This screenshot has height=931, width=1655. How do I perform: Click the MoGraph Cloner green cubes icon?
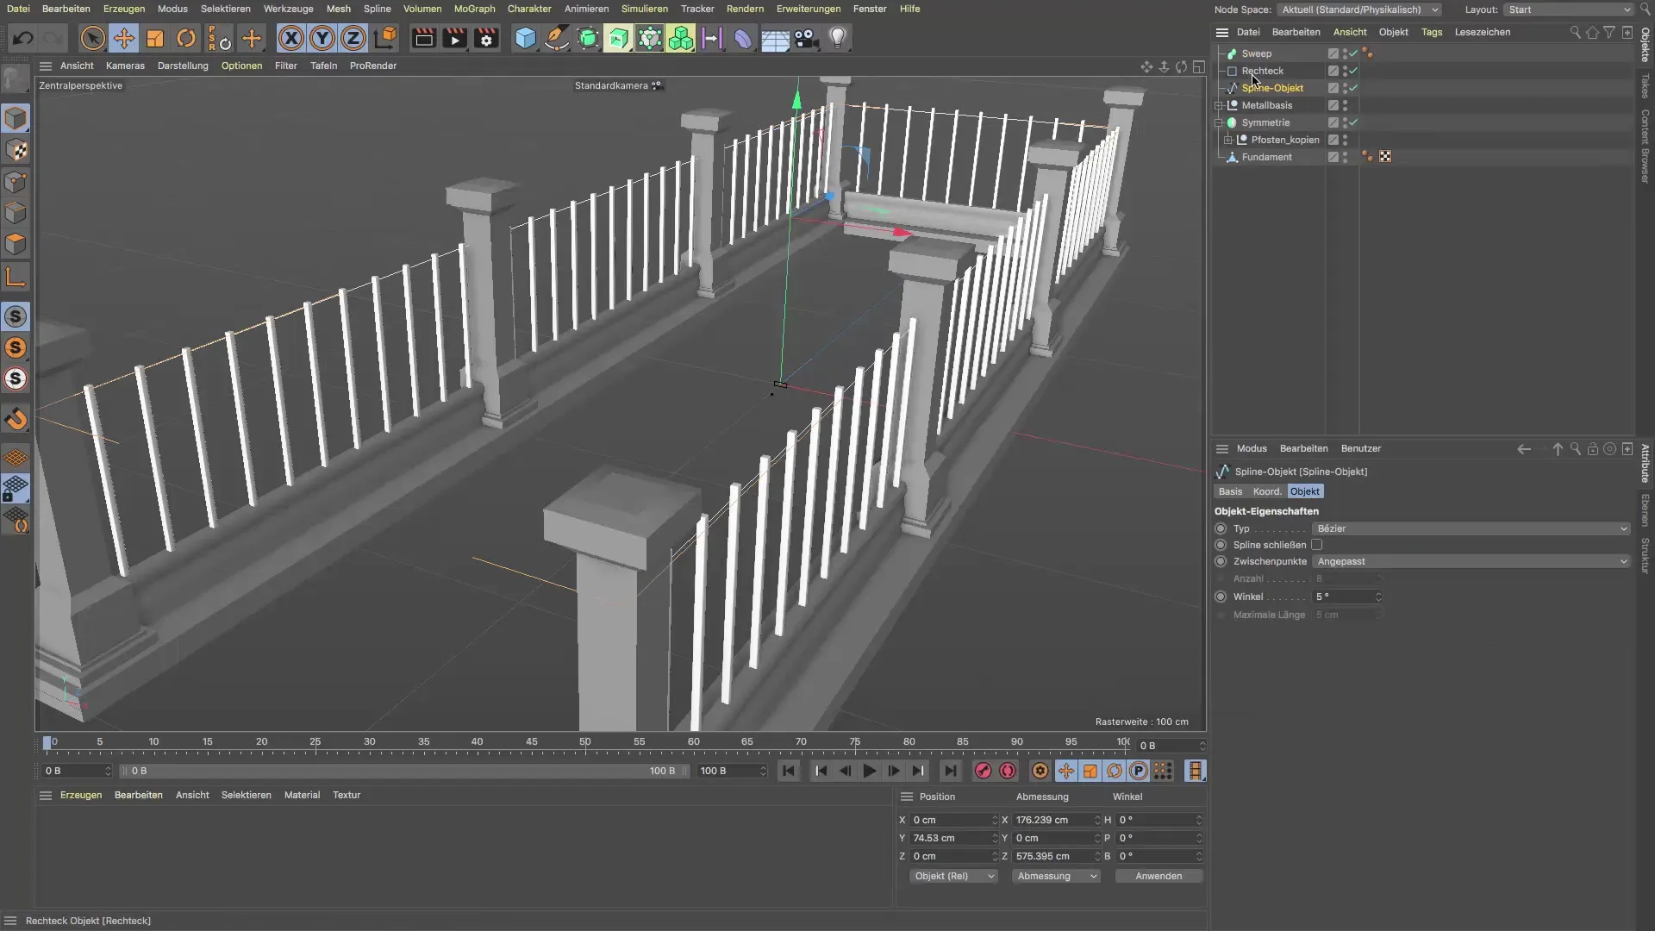tap(681, 38)
